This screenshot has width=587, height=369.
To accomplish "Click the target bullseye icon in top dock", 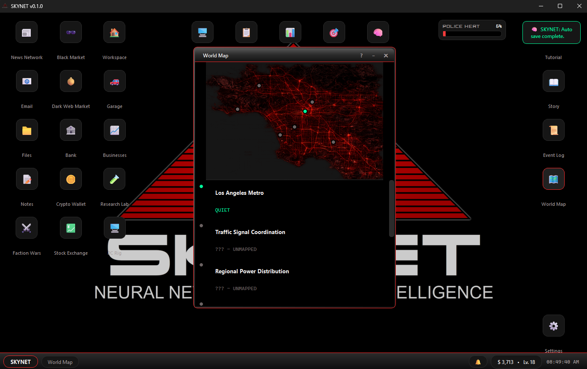I will click(x=334, y=32).
